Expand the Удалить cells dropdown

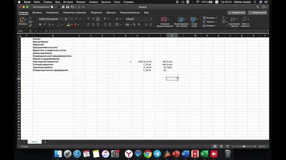tap(216, 22)
